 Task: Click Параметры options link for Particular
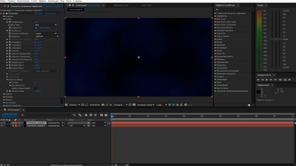coord(50,13)
